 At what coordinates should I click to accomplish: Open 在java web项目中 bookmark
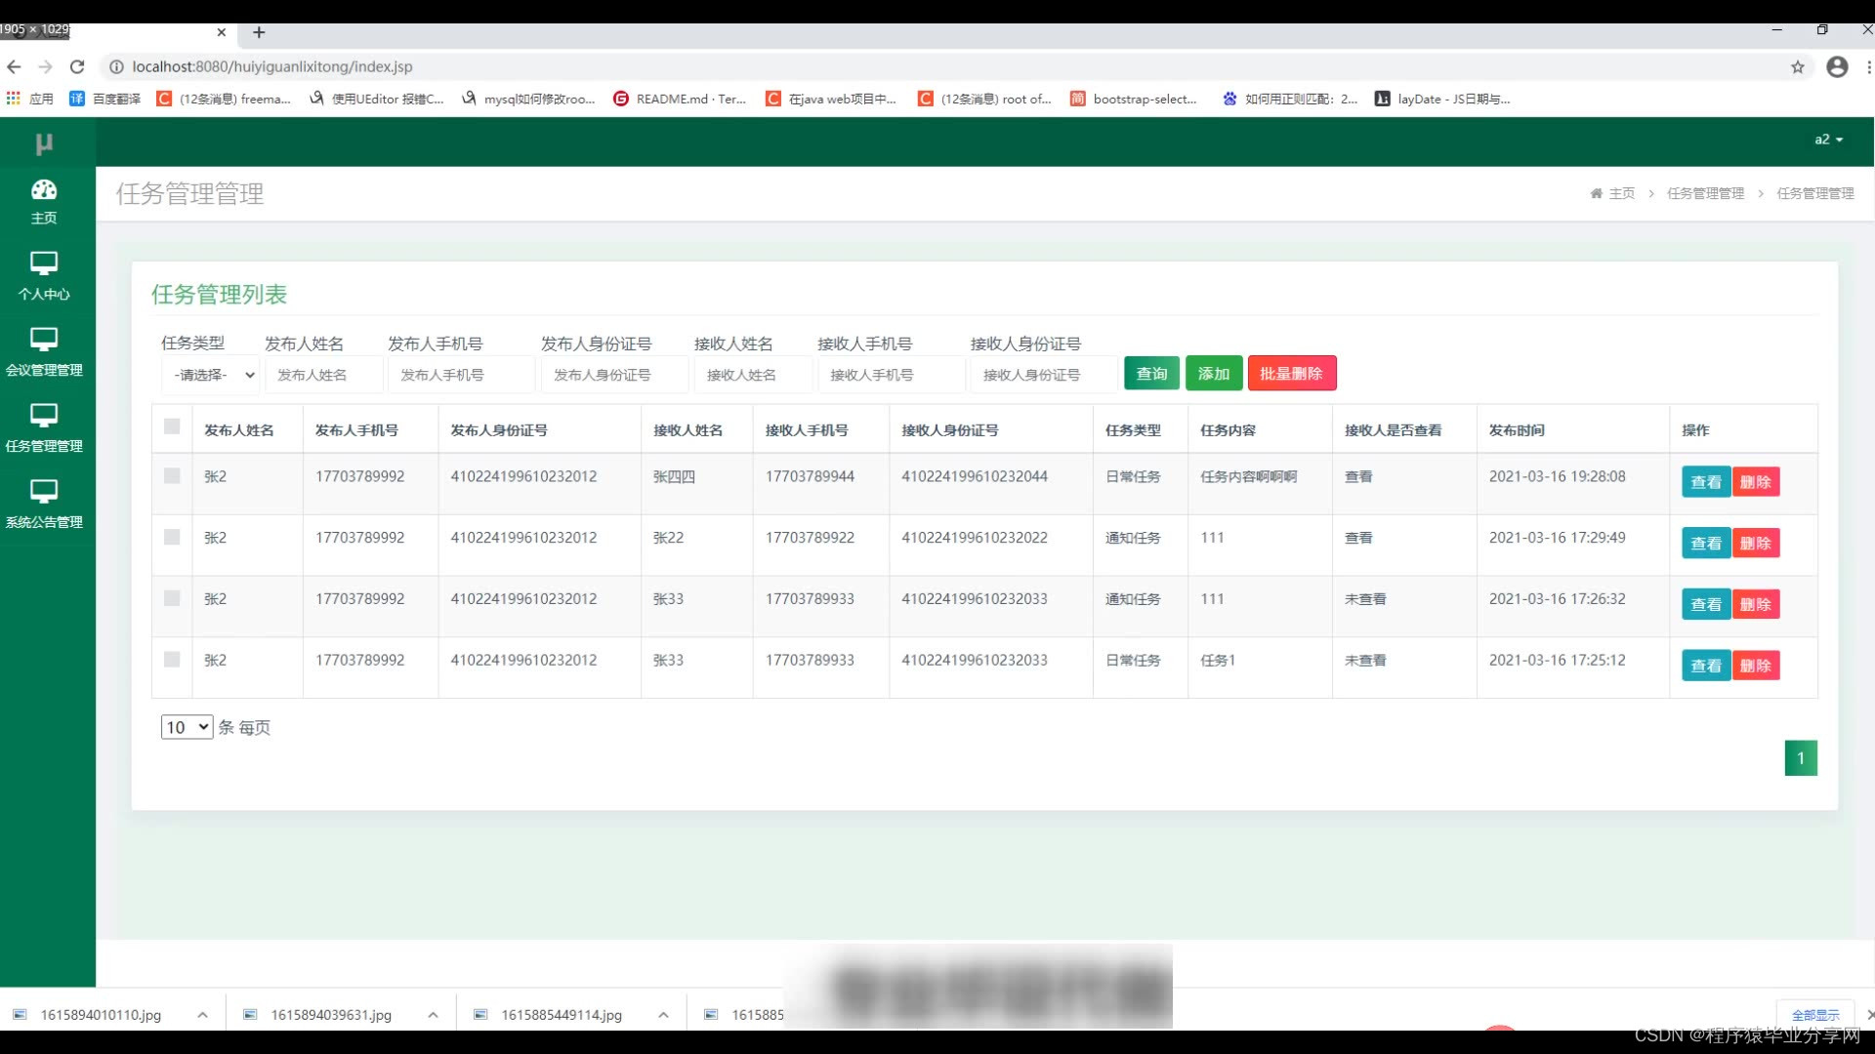[x=831, y=99]
